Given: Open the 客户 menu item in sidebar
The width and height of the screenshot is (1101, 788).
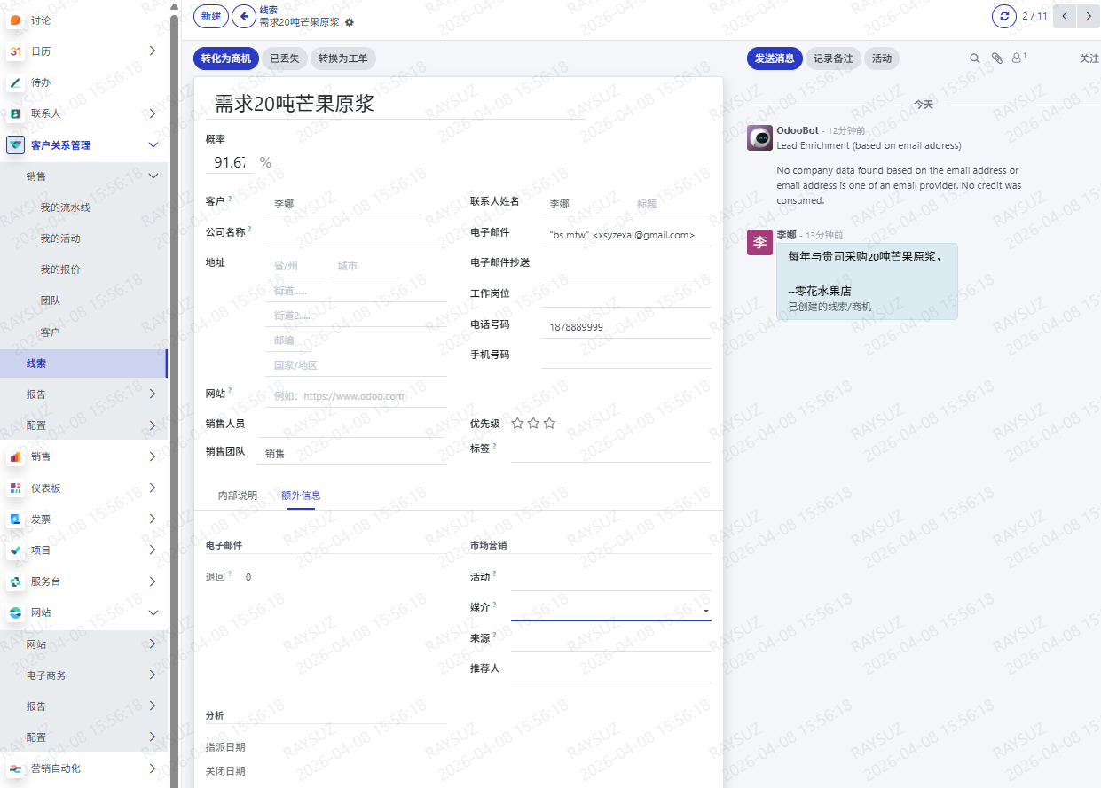Looking at the screenshot, I should coord(50,332).
